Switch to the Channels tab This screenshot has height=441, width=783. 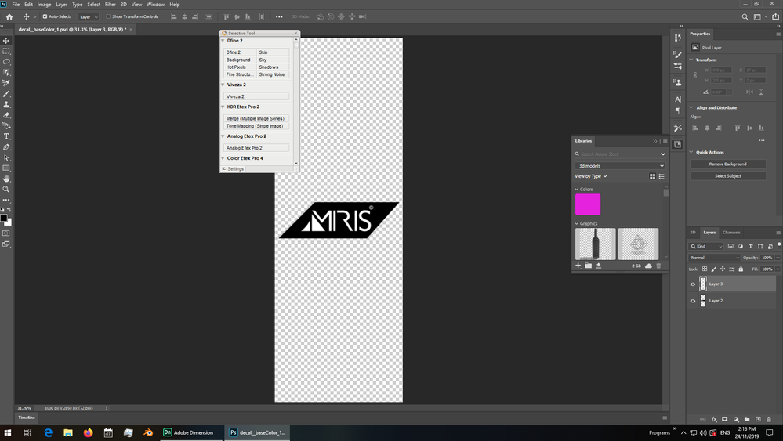pos(731,233)
